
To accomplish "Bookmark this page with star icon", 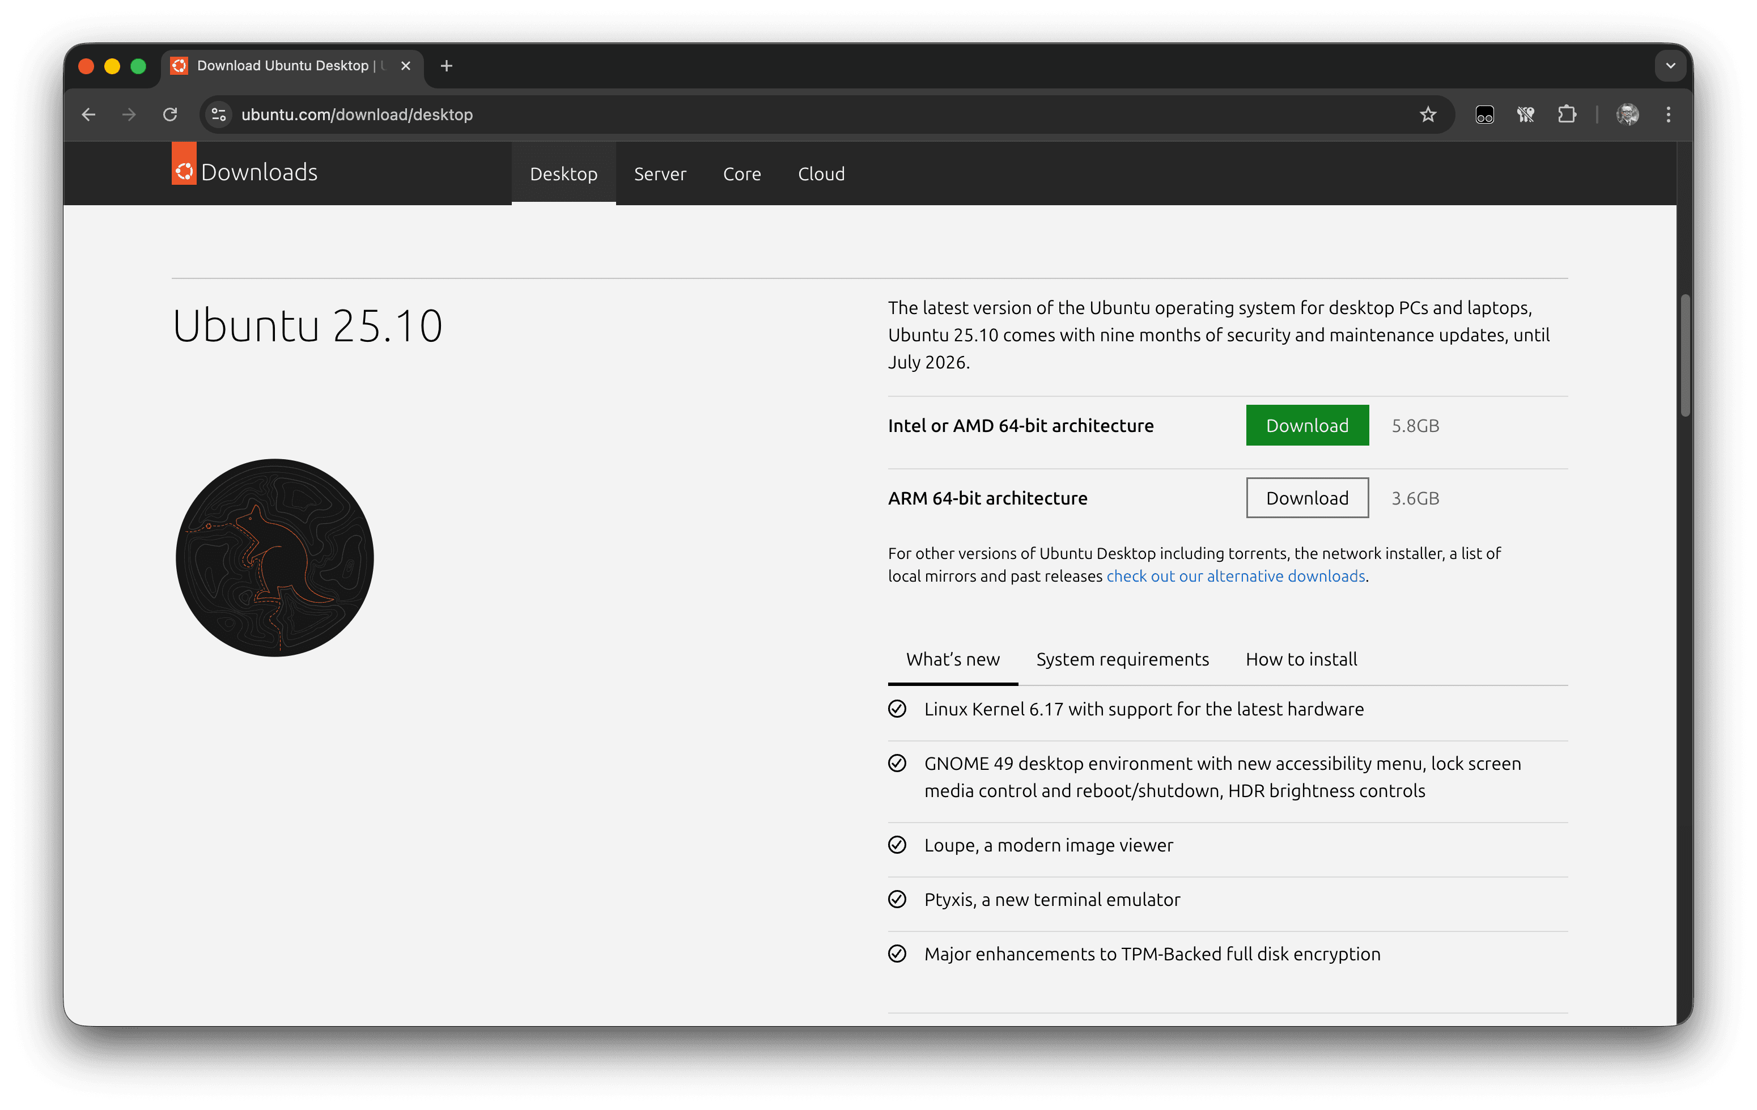I will (x=1427, y=115).
